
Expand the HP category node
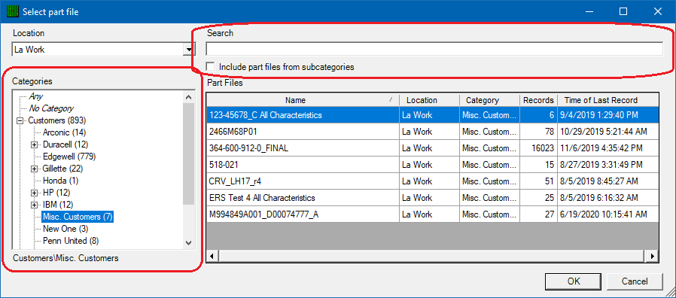[x=34, y=193]
